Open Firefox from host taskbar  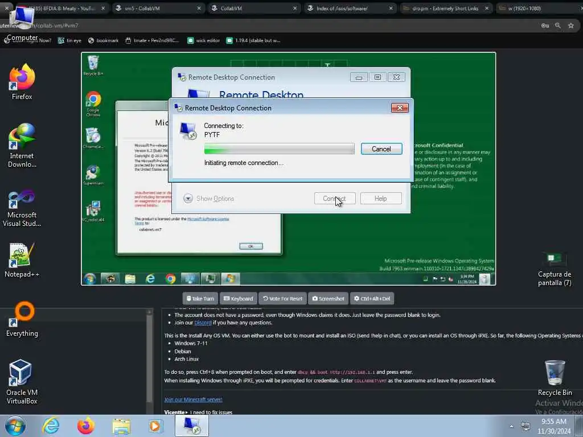[x=86, y=426]
